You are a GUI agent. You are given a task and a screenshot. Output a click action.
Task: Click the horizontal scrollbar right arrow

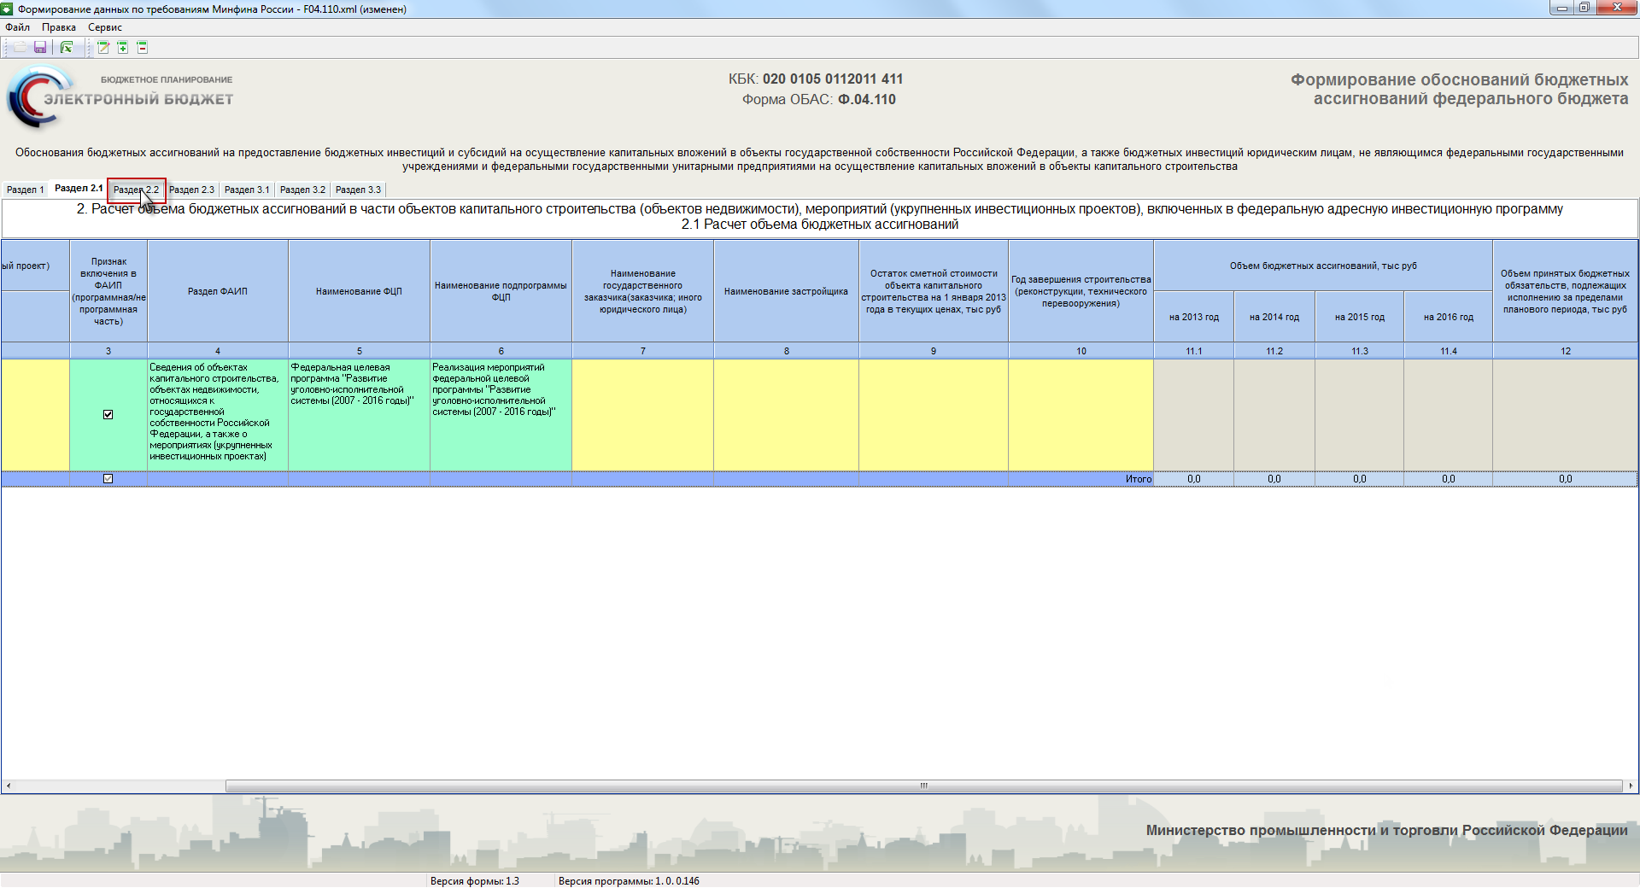point(1631,786)
